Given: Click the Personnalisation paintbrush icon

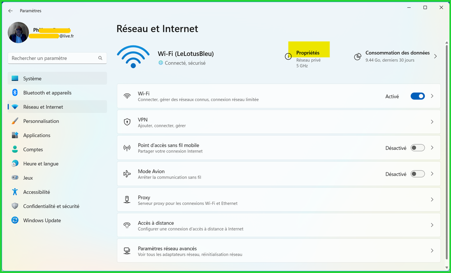Looking at the screenshot, I should [15, 121].
